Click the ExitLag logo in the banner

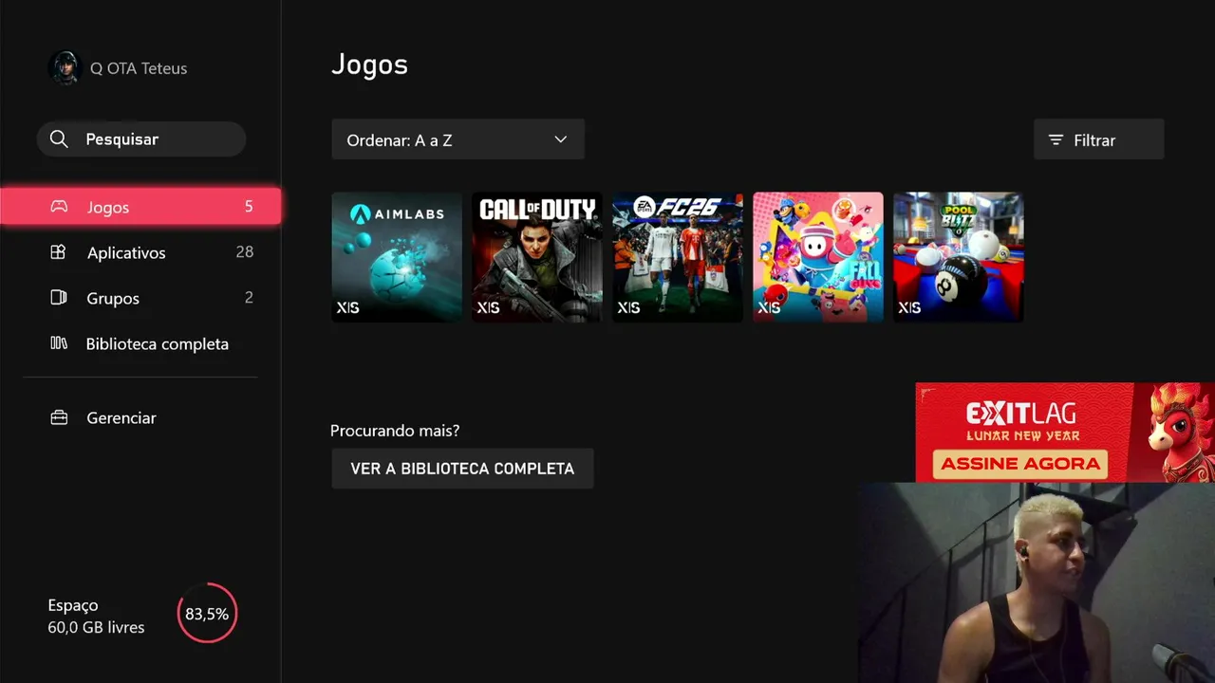click(x=1022, y=414)
